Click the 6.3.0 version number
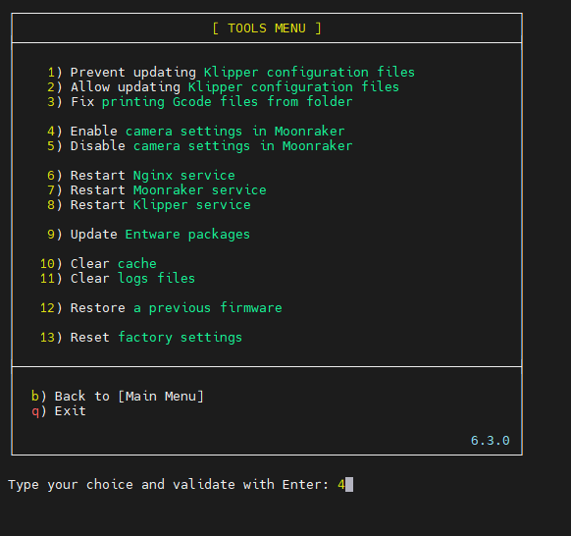The image size is (571, 536). pos(491,441)
